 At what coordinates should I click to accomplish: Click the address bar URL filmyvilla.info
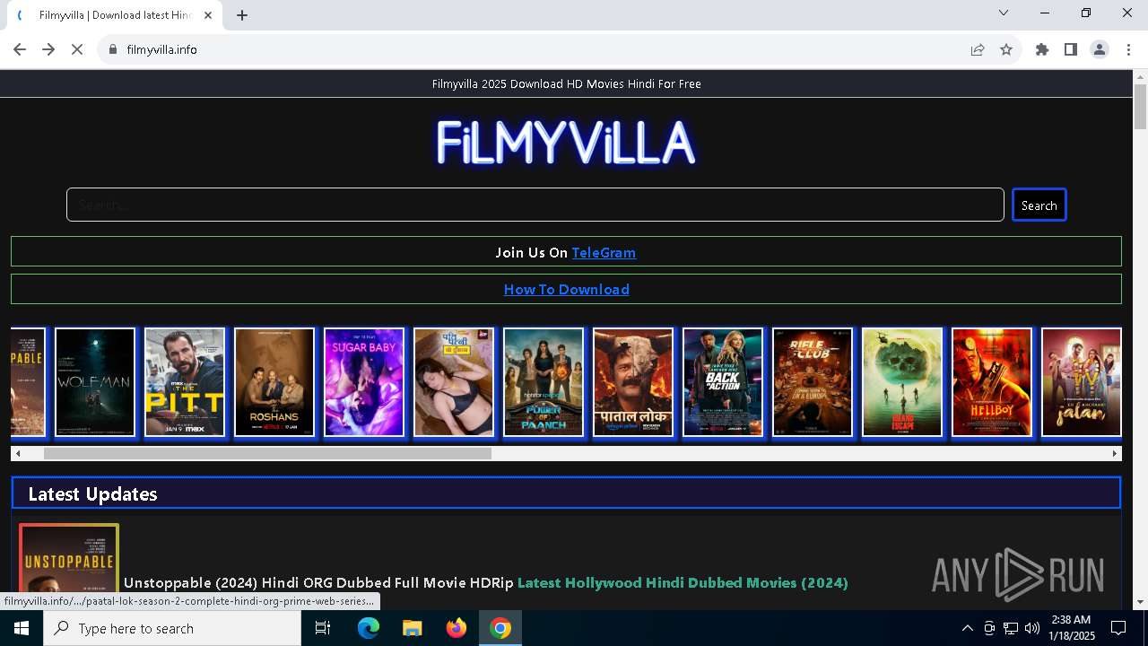161,49
